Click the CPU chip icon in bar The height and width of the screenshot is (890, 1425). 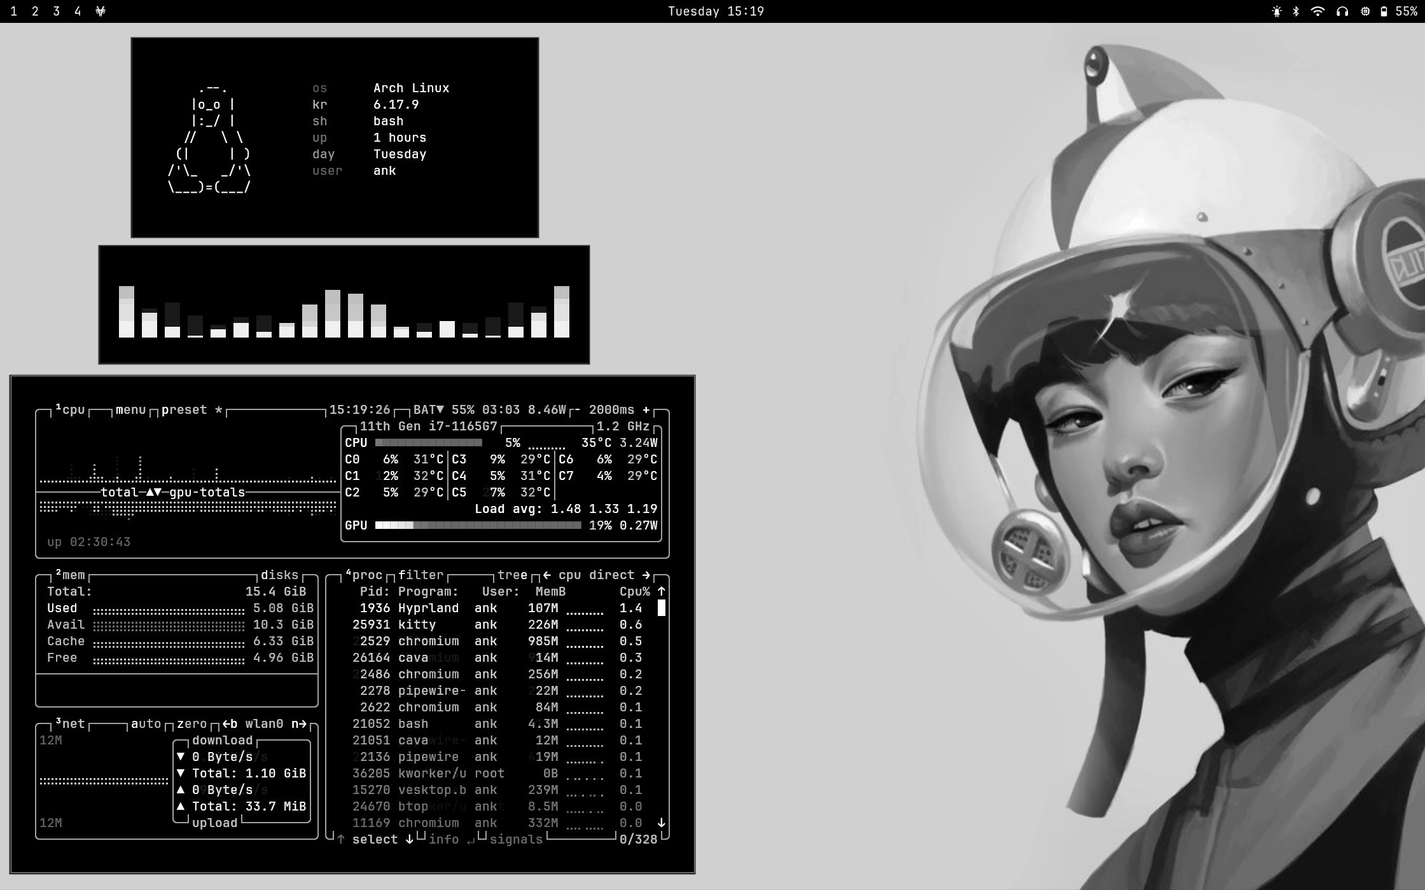(x=1365, y=11)
